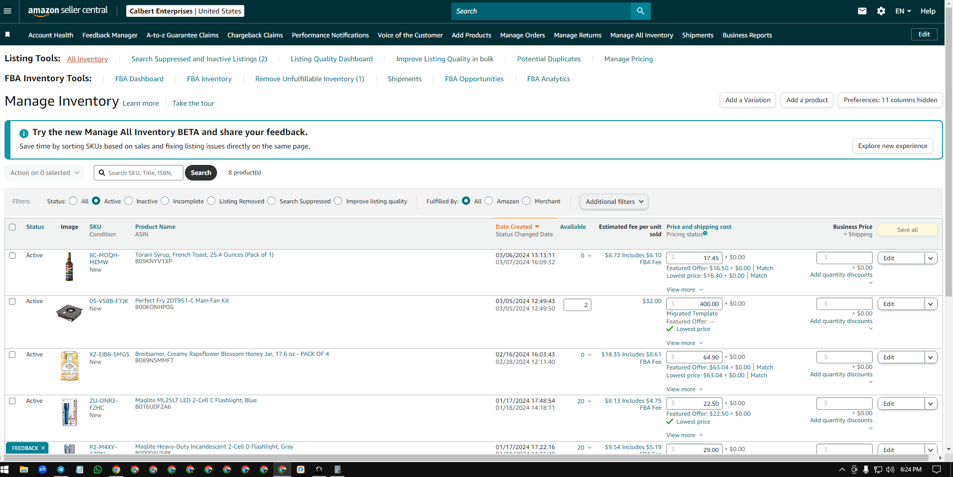
Task: Select Amazon under Fulfilled By
Action: click(x=489, y=201)
